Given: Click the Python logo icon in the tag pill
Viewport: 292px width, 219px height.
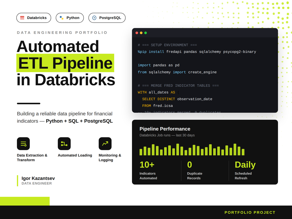Looking at the screenshot, I should (61, 18).
